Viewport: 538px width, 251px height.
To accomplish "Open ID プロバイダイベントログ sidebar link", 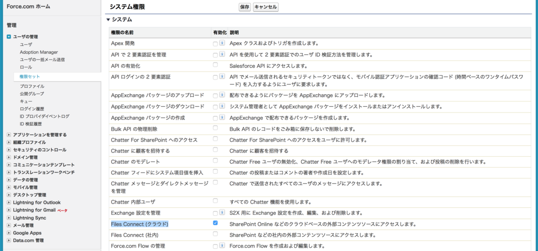I will [x=45, y=117].
